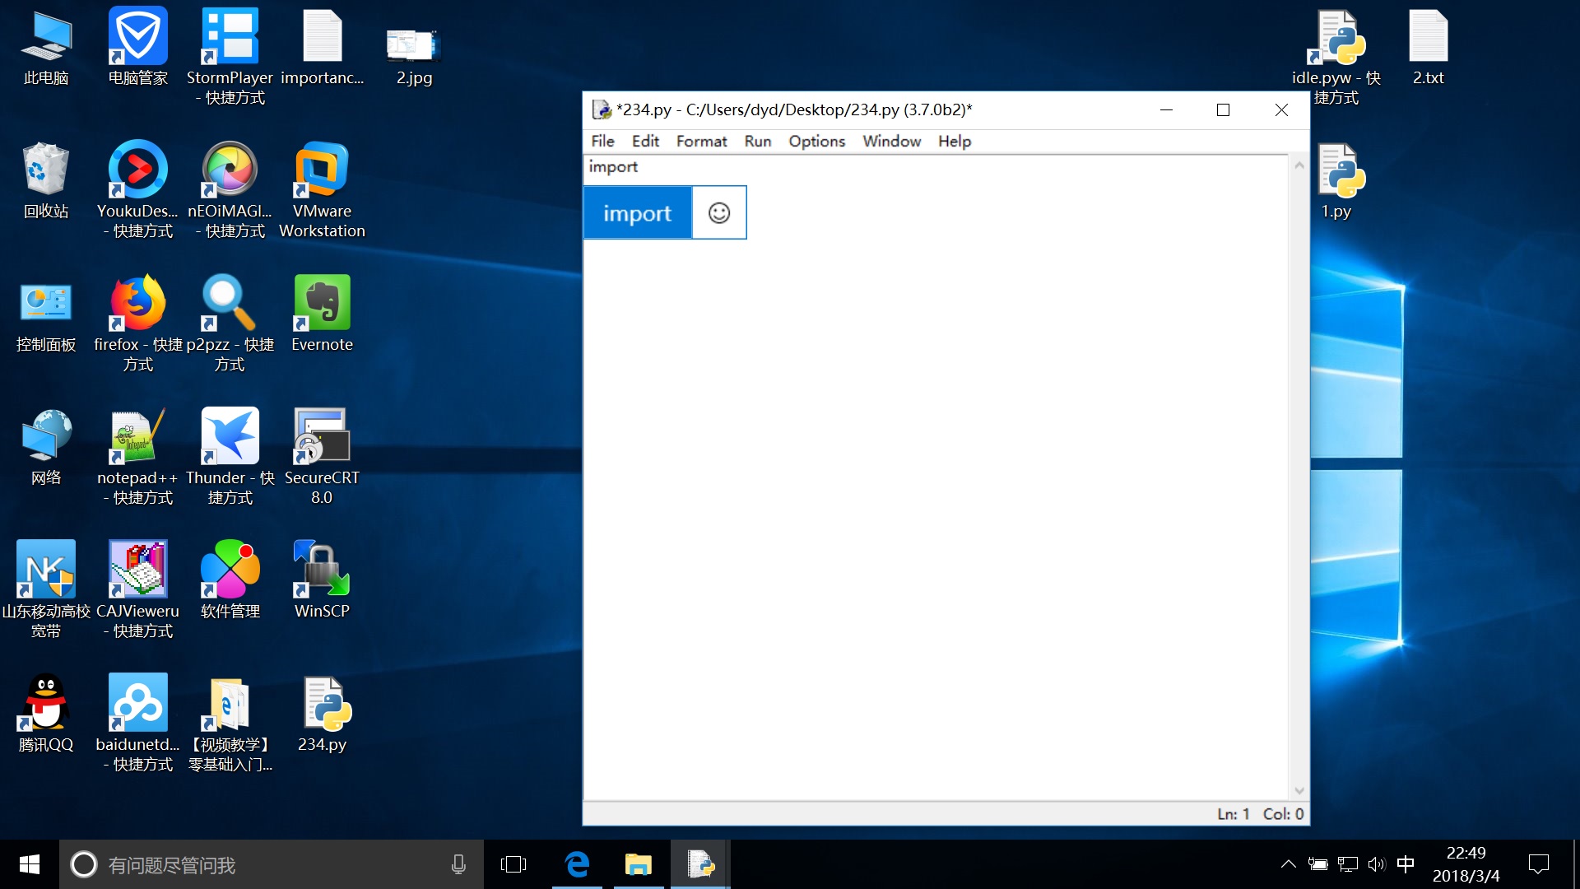Open the Windows Start menu

[30, 864]
